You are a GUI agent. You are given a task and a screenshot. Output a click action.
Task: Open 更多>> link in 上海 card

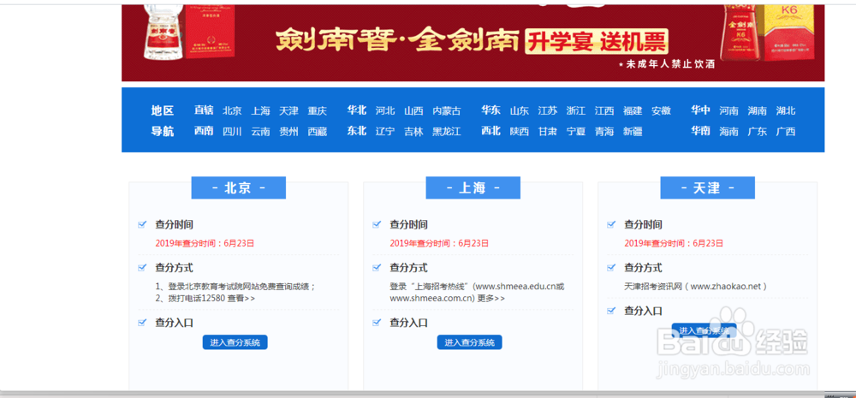click(x=491, y=299)
